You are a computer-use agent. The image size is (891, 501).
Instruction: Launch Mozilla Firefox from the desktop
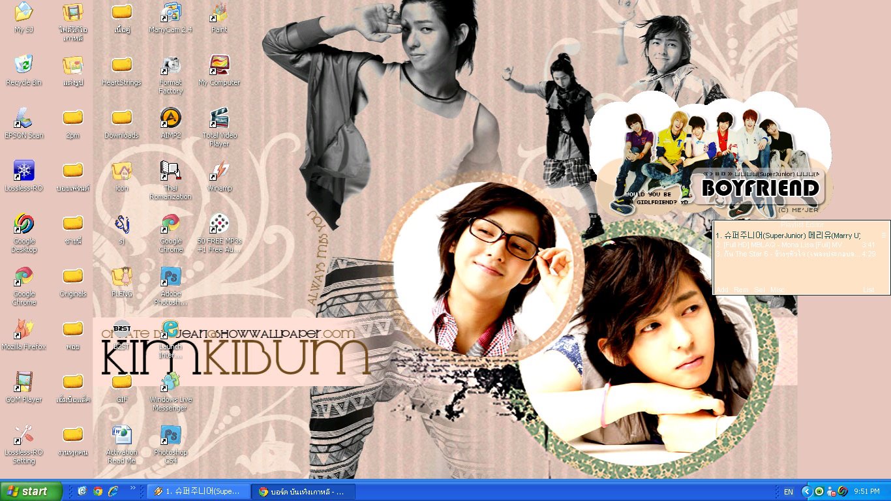click(24, 335)
